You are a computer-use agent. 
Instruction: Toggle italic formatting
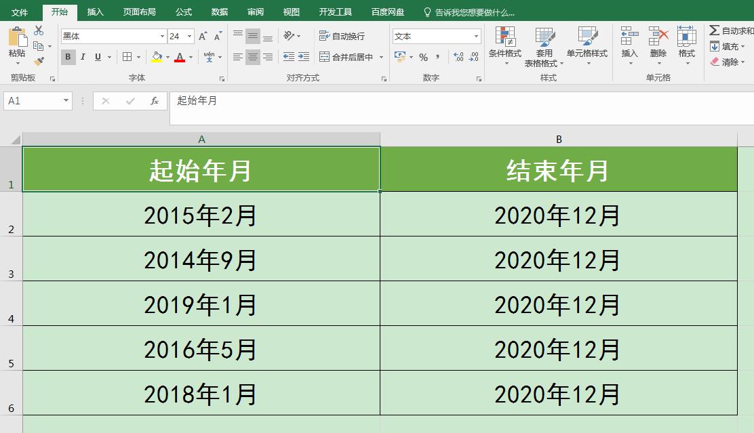(x=81, y=57)
